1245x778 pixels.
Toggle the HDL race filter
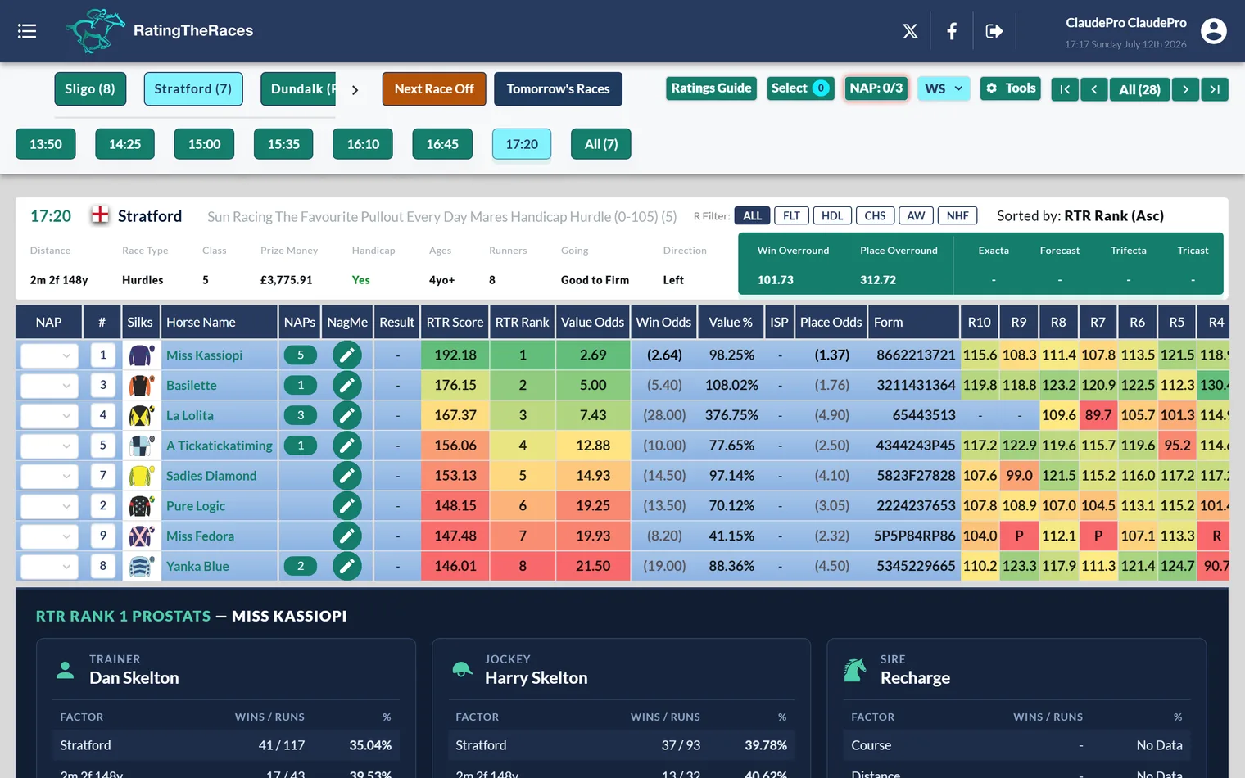point(832,215)
